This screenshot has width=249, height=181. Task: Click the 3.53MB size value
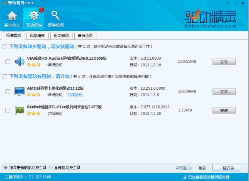(185, 110)
